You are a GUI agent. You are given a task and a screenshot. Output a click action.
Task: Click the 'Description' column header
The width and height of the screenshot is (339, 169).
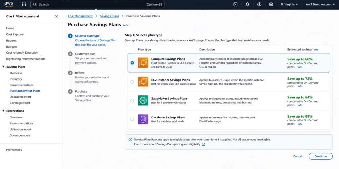tap(207, 50)
